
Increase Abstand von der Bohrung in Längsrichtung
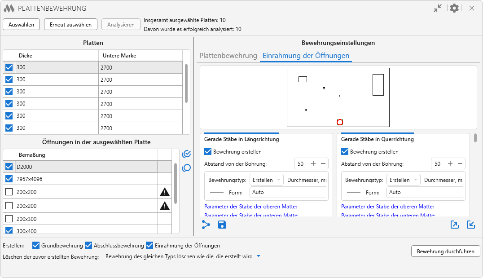(313, 164)
